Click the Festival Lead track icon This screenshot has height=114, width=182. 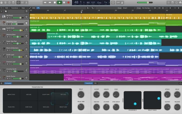[x=4, y=63]
